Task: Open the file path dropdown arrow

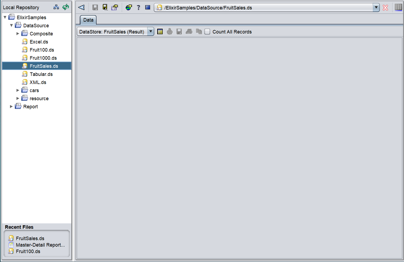Action: pyautogui.click(x=376, y=8)
